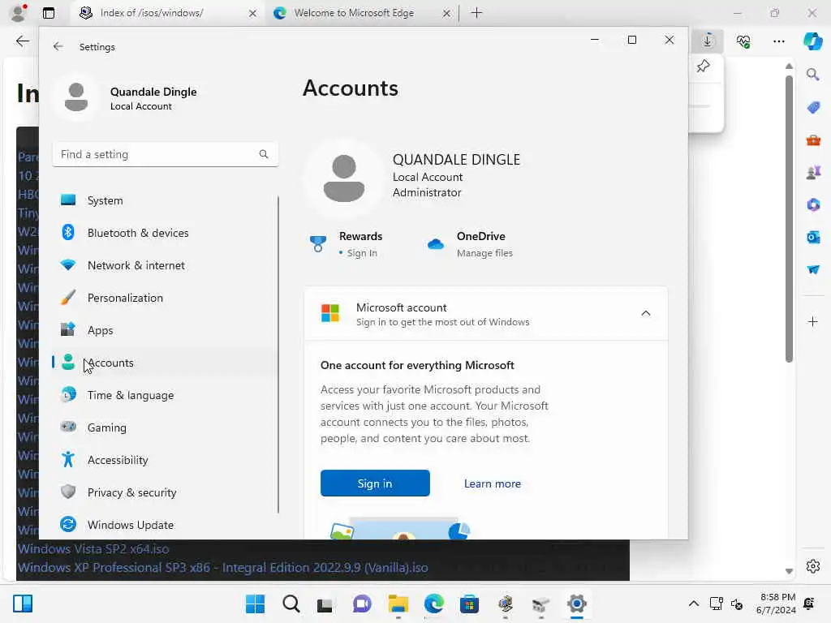Click the Find a setting search box
The width and height of the screenshot is (831, 623).
pyautogui.click(x=166, y=154)
